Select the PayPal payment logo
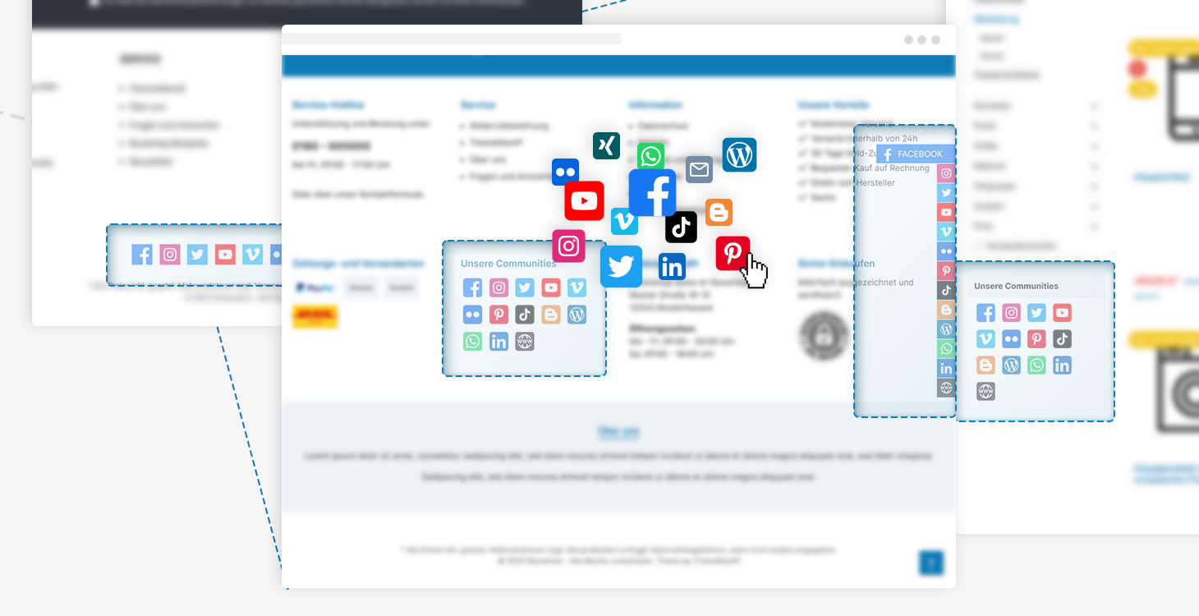The width and height of the screenshot is (1199, 616). (315, 287)
